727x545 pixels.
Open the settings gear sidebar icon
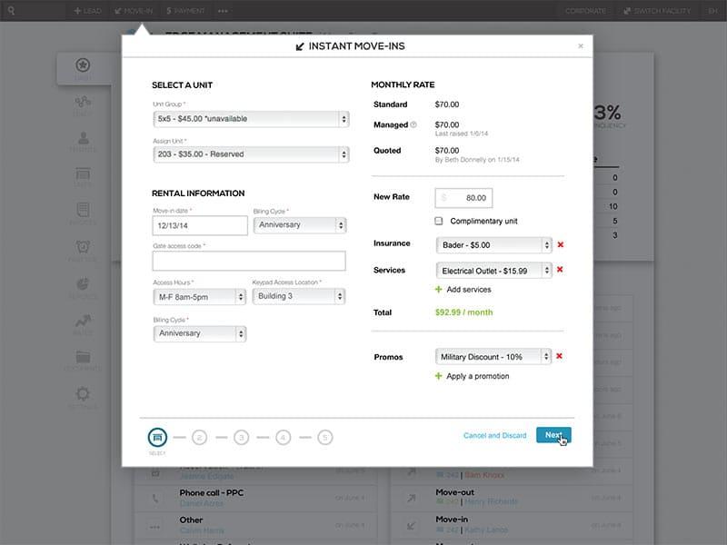83,394
